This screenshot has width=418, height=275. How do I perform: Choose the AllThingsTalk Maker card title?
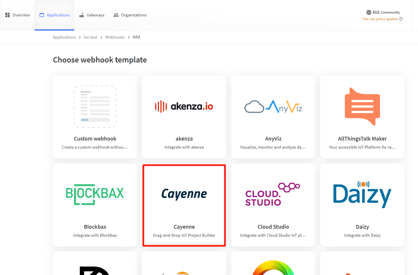[x=363, y=139]
